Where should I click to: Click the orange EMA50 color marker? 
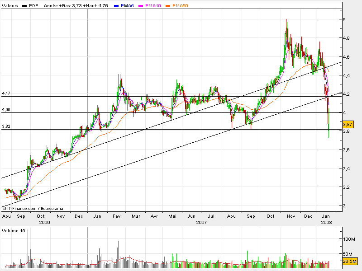pos(168,6)
